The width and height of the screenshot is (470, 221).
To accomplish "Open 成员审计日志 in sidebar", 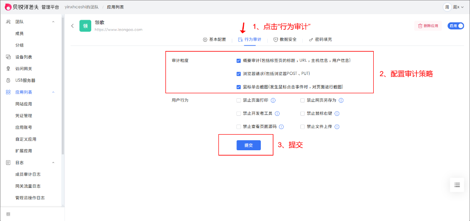I will [28, 174].
